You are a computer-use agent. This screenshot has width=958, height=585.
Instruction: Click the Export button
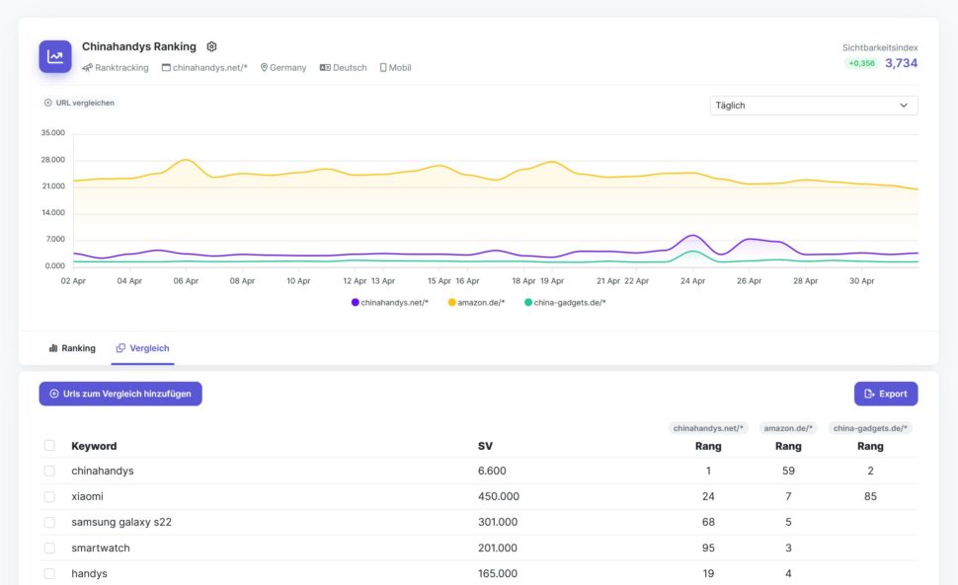(886, 394)
